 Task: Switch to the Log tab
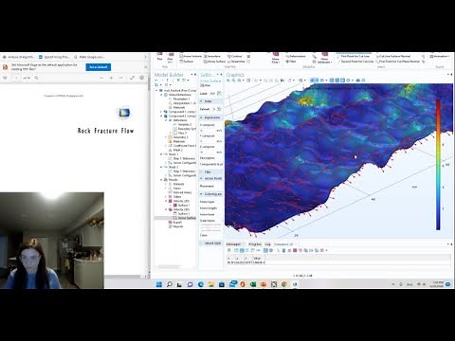point(267,244)
